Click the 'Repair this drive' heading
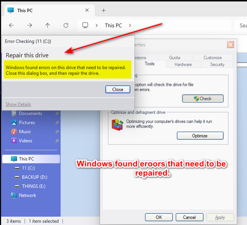 (27, 55)
